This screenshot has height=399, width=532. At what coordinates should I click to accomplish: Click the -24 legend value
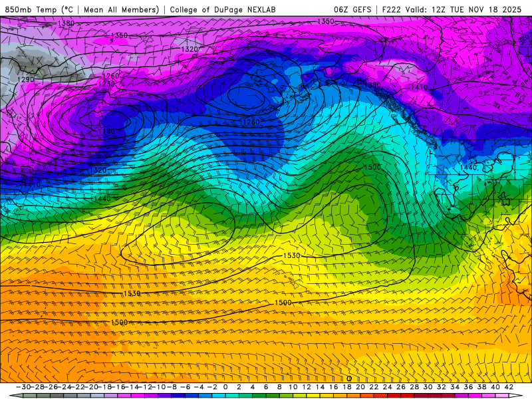click(64, 387)
